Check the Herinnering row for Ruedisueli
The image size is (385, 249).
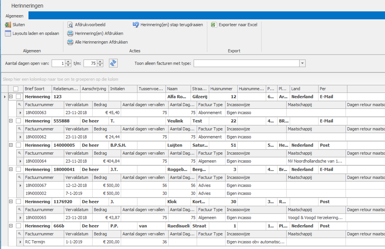click(x=19, y=226)
